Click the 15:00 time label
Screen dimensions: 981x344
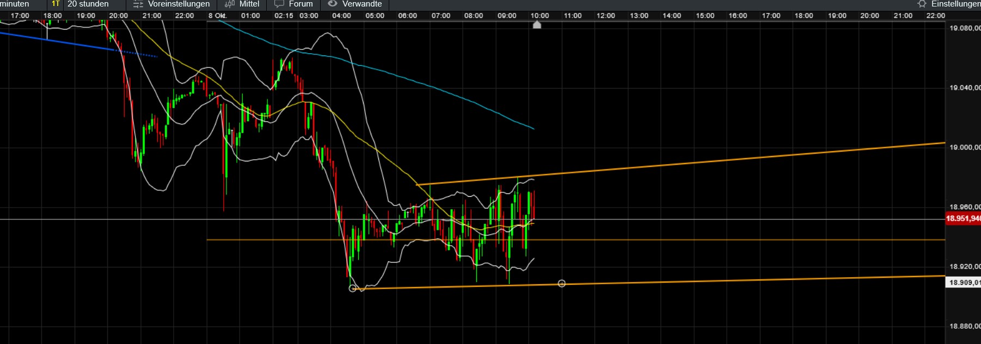tap(705, 16)
